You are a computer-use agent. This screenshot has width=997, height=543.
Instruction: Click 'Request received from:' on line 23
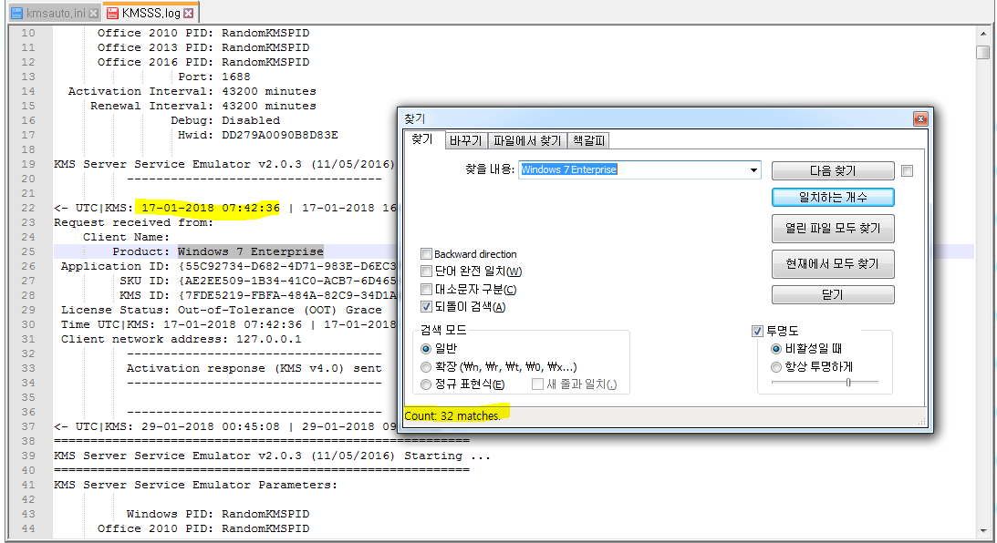pyautogui.click(x=133, y=222)
